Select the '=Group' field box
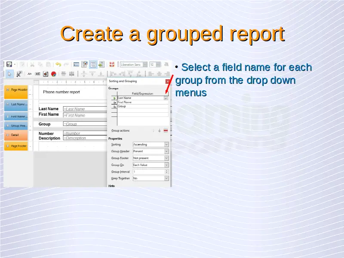The height and width of the screenshot is (258, 344). (85, 124)
